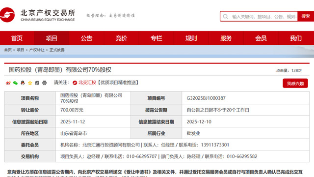Screen dimensions: 314x177
Task: Open the 竞价 navigation tab
Action: click(x=121, y=38)
